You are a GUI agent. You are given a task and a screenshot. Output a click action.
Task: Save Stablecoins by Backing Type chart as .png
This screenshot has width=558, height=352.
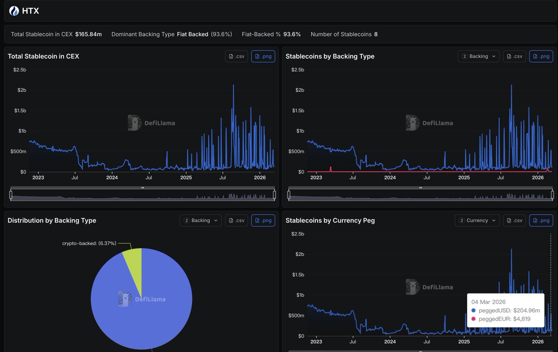[x=541, y=56]
